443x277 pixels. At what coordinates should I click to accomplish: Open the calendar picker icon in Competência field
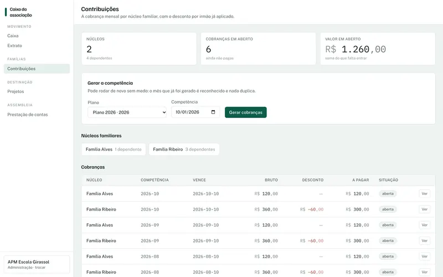point(213,112)
